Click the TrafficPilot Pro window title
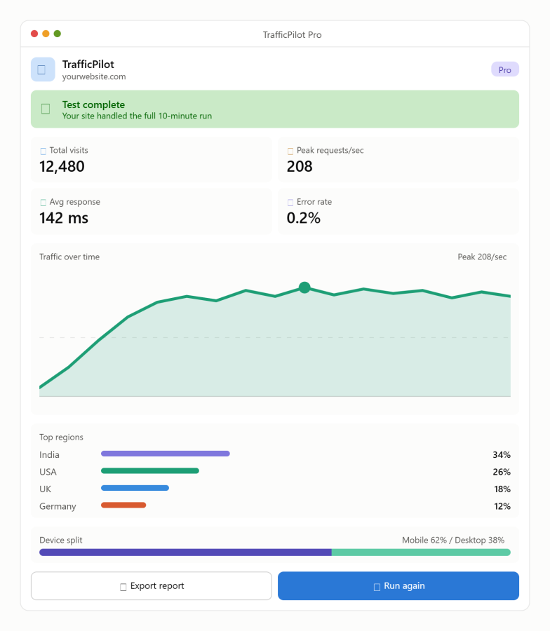 [x=293, y=35]
